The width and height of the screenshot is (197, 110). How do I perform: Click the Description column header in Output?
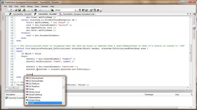click(x=10, y=94)
